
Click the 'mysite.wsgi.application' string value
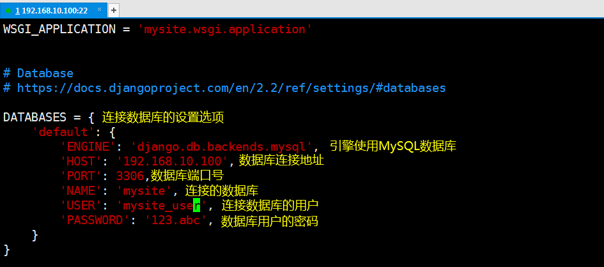click(225, 29)
